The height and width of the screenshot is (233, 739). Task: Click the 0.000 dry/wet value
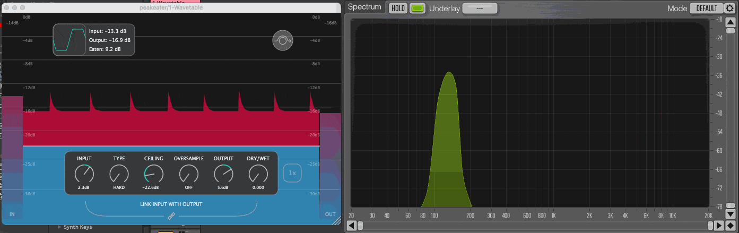coord(258,187)
